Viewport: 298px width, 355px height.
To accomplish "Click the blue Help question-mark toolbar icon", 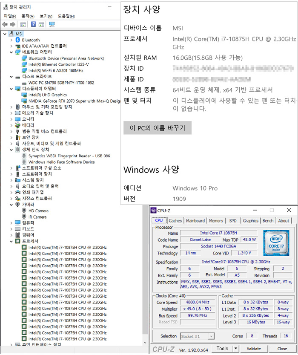I will click(33, 24).
